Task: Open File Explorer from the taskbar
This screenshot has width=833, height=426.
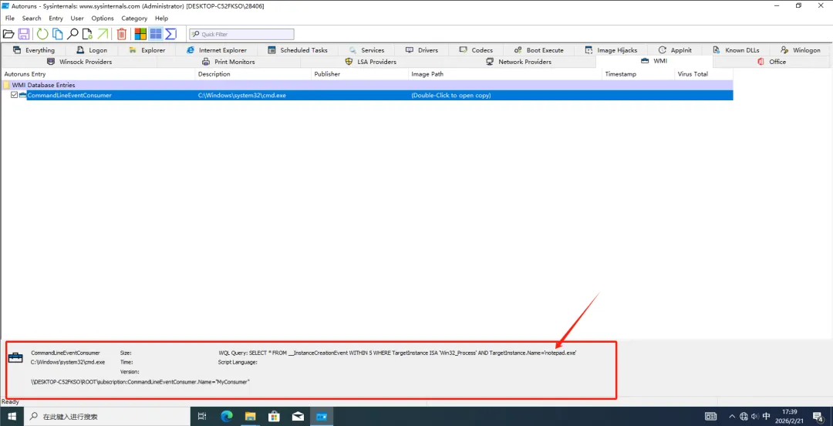Action: (250, 417)
